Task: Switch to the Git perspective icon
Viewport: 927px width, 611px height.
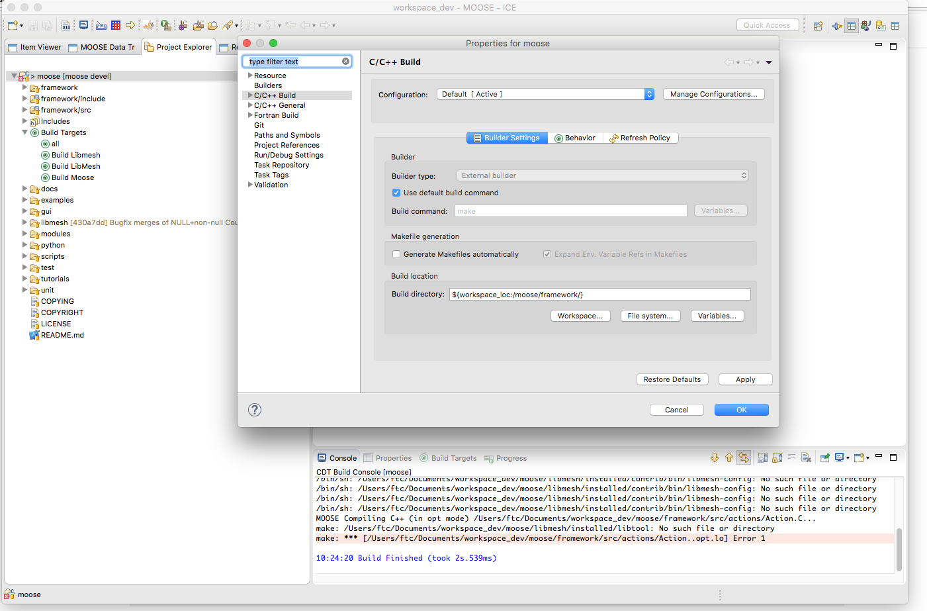Action: pos(881,26)
